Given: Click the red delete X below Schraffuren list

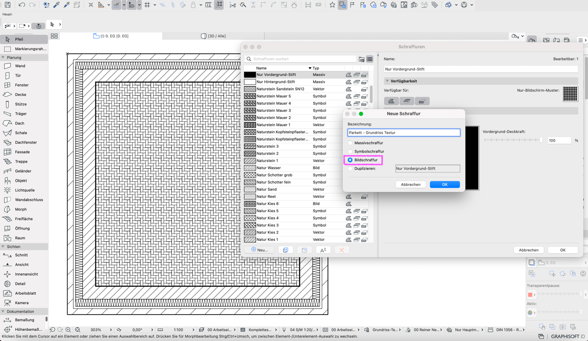Looking at the screenshot, I should pos(341,250).
